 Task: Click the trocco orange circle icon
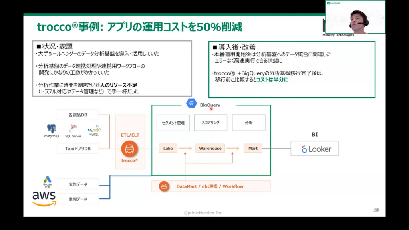point(129,149)
